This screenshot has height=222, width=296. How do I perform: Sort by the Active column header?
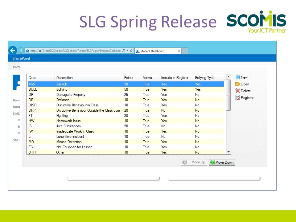point(150,78)
